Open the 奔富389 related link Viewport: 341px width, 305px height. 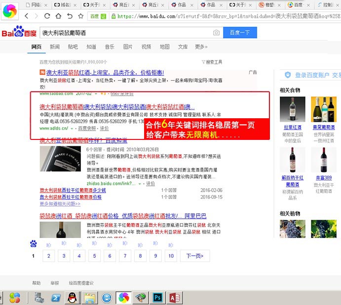point(324,178)
